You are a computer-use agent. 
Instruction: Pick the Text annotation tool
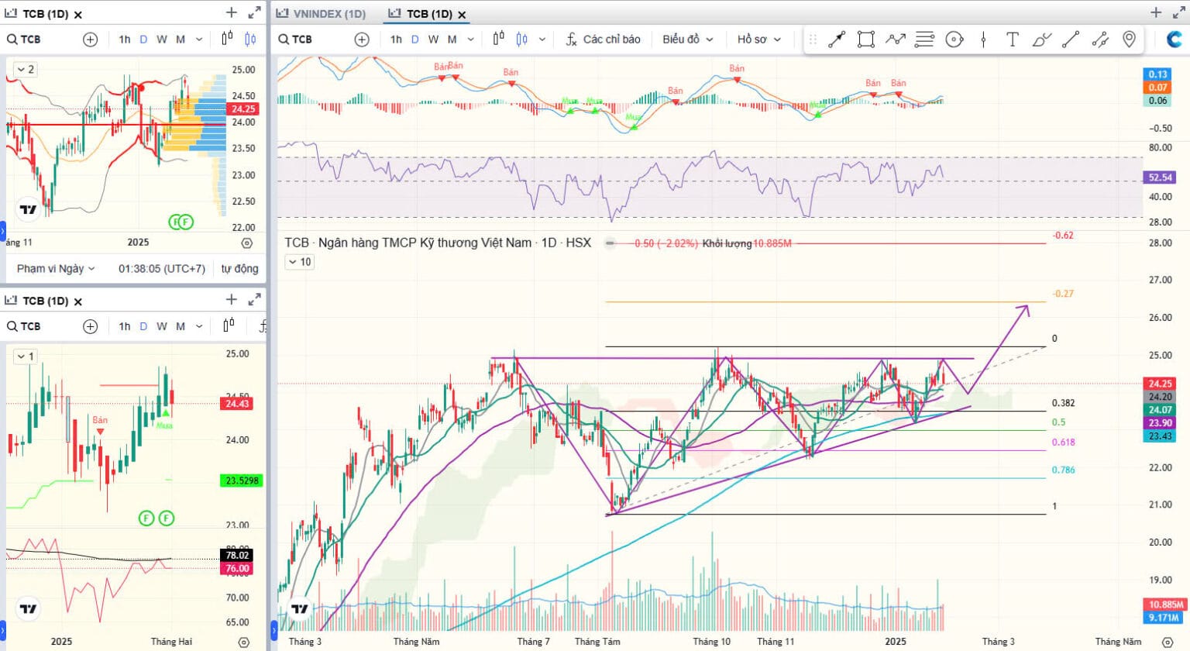(x=1012, y=40)
